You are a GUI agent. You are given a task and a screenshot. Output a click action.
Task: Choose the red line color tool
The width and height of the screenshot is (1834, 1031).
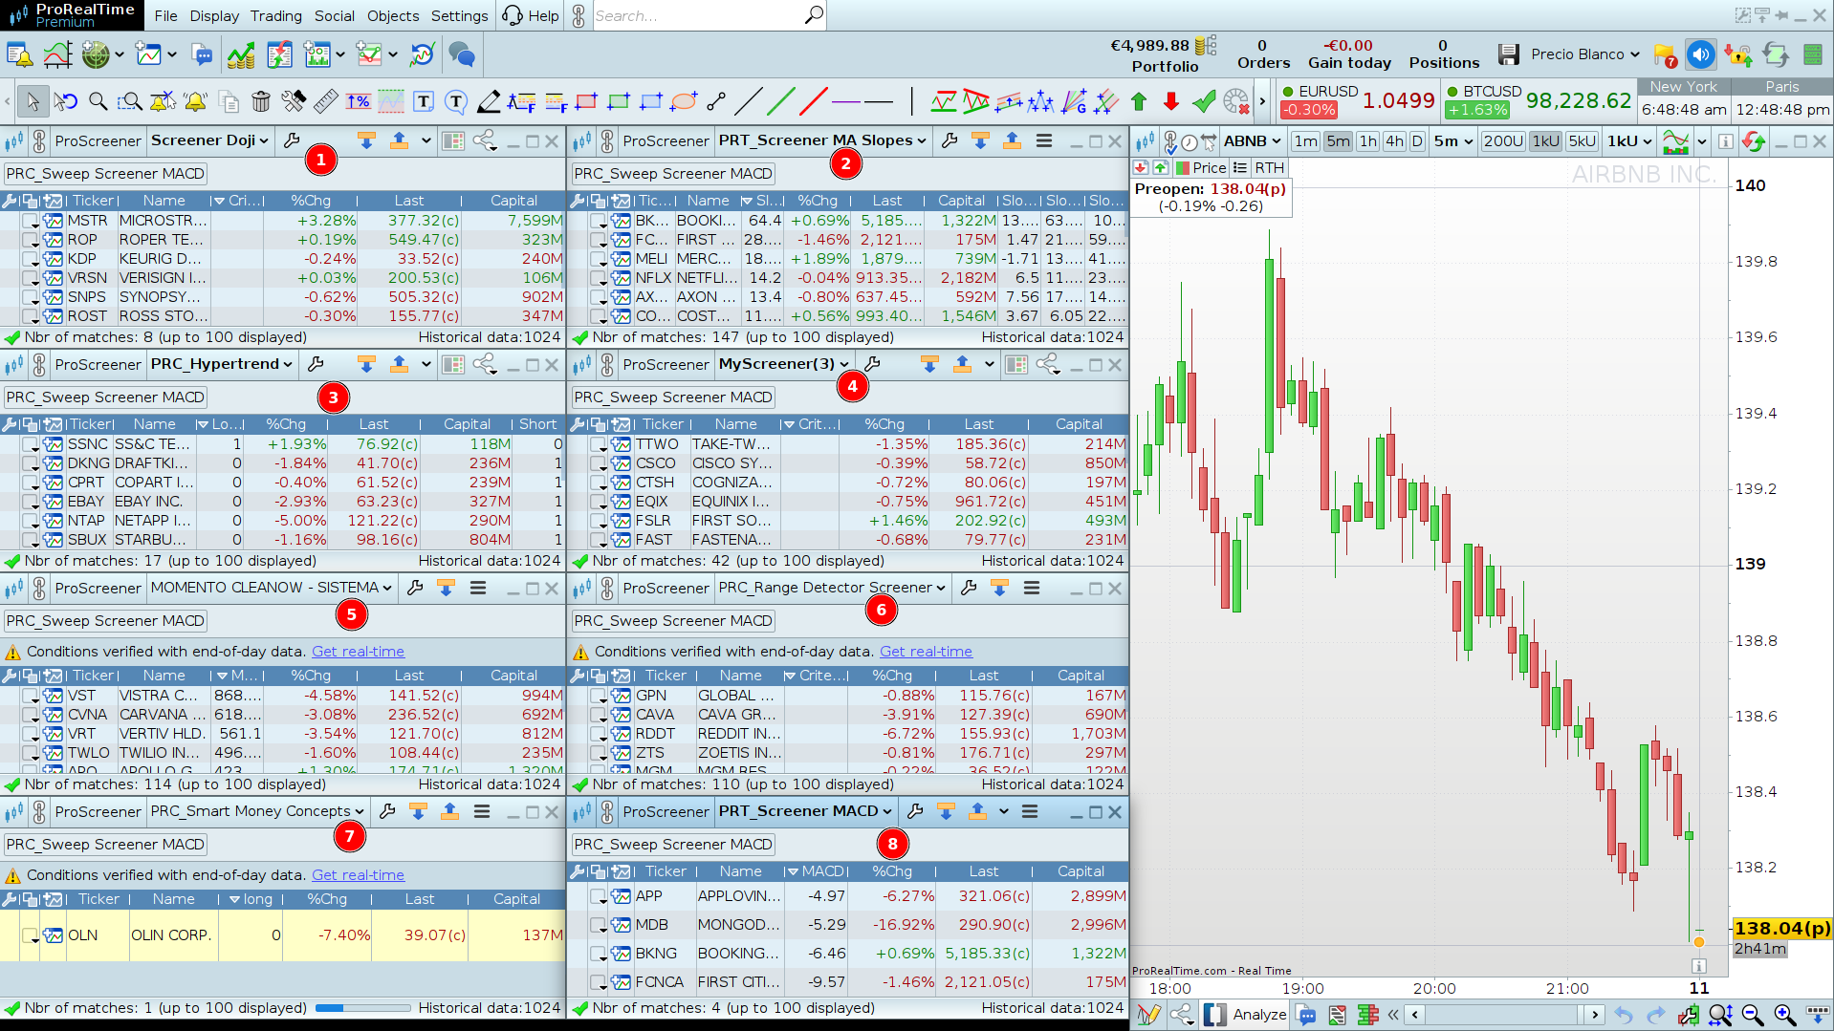point(814,101)
